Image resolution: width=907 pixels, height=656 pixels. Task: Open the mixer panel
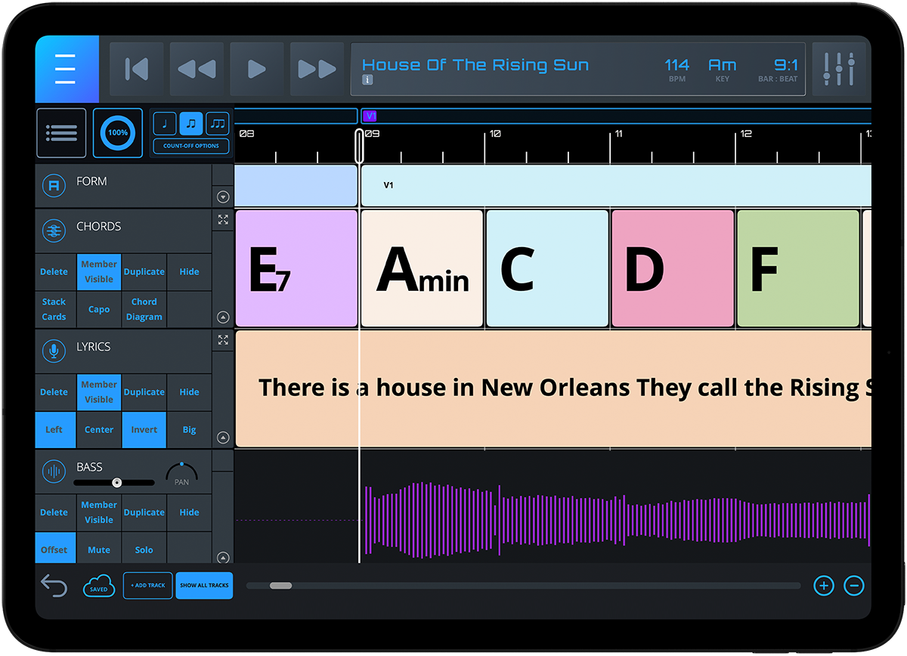coord(839,69)
